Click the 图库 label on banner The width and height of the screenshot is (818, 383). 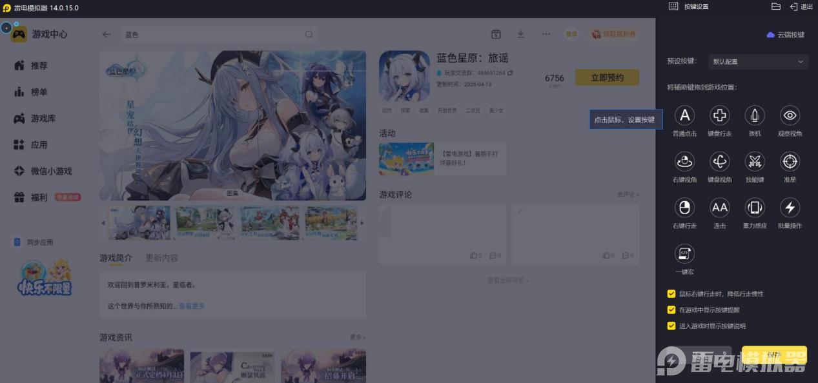coord(232,193)
